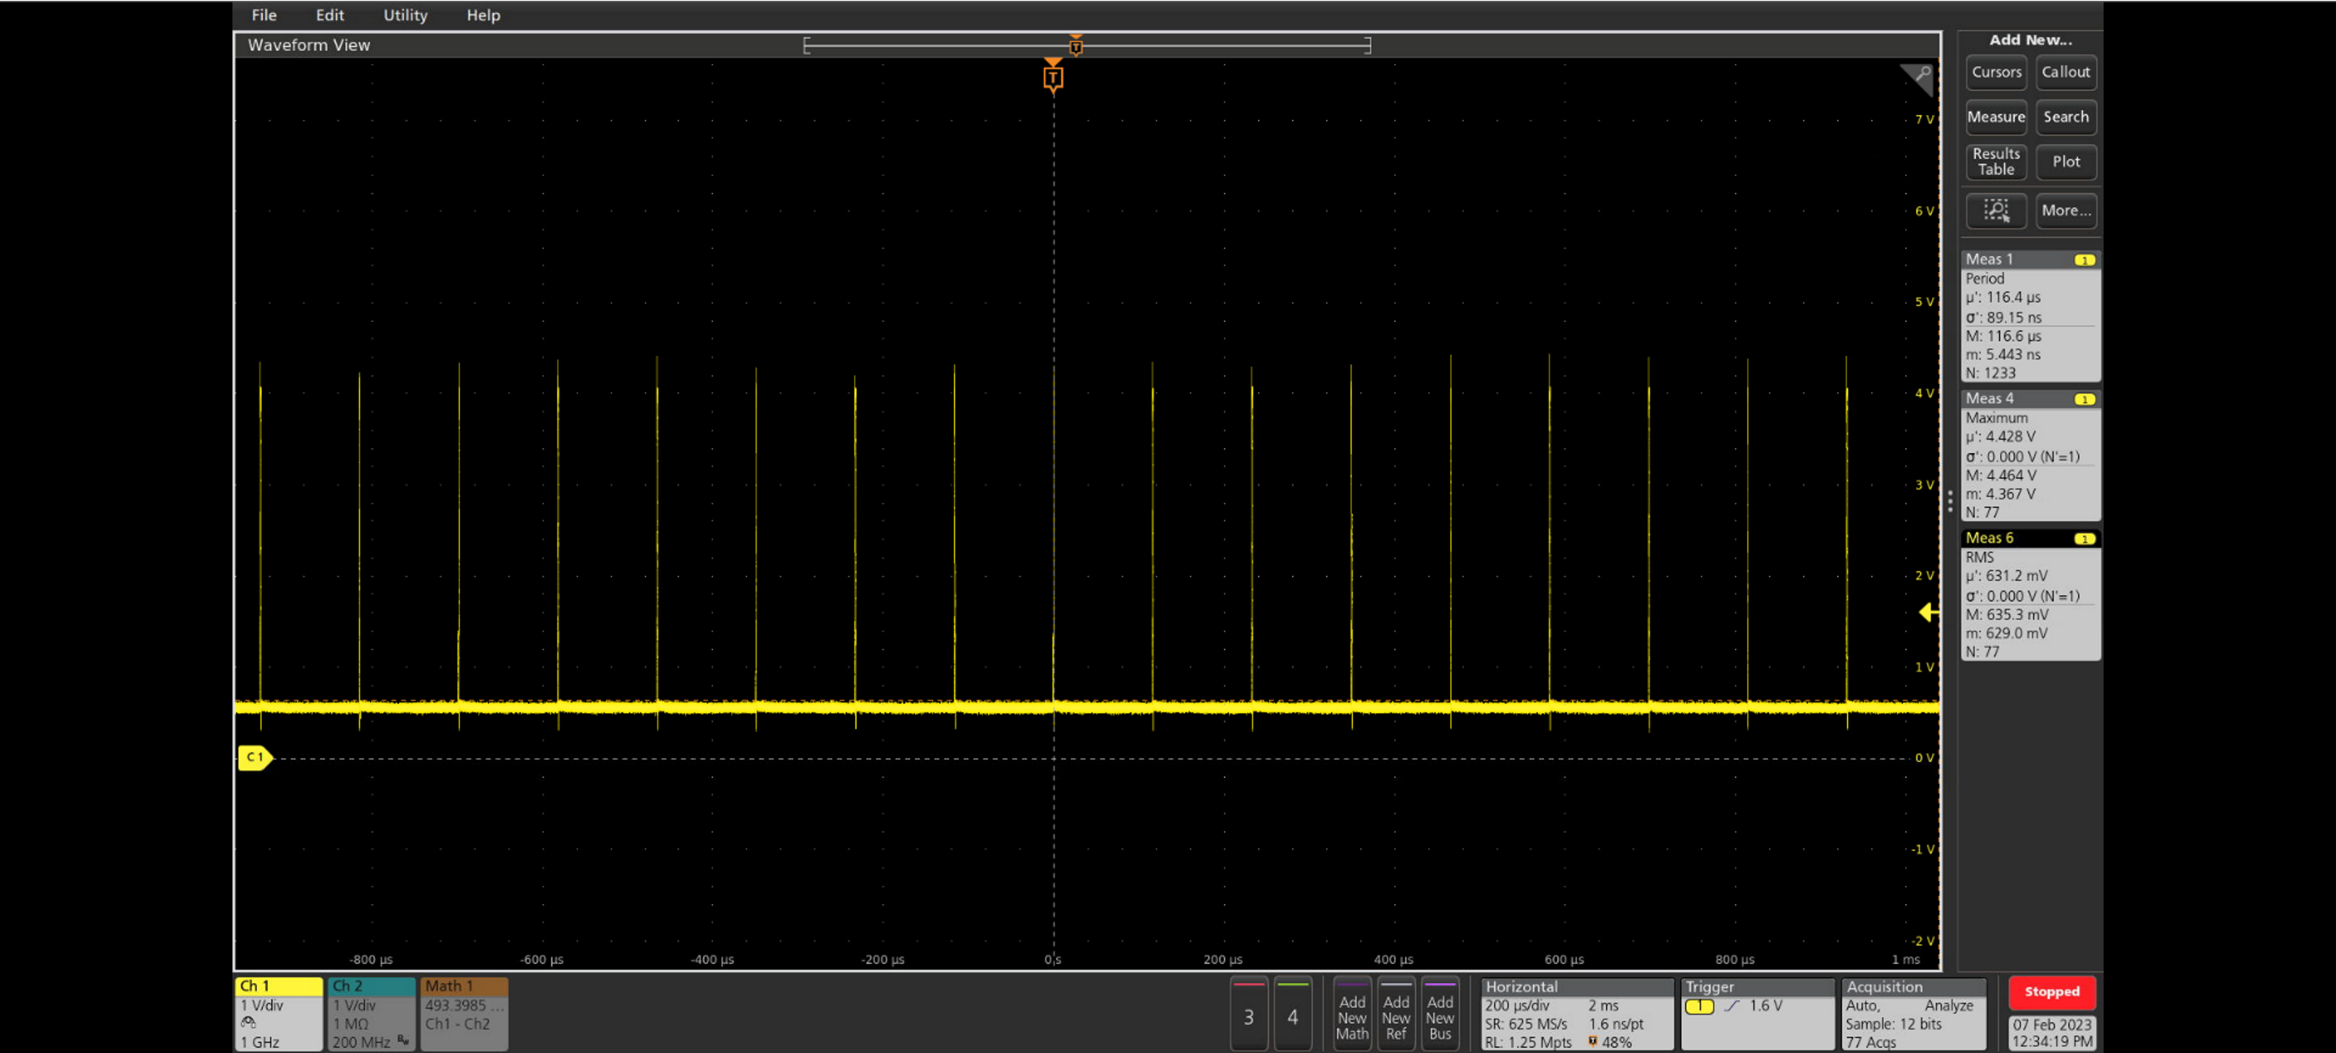Open the Ch 1 channel badge
Viewport: 2336px width, 1053px height.
coord(278,1013)
